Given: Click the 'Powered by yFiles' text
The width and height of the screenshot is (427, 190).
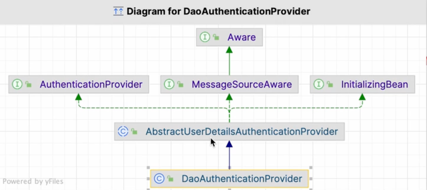Looking at the screenshot, I should point(33,181).
